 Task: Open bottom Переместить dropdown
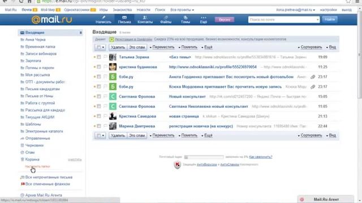point(162,135)
